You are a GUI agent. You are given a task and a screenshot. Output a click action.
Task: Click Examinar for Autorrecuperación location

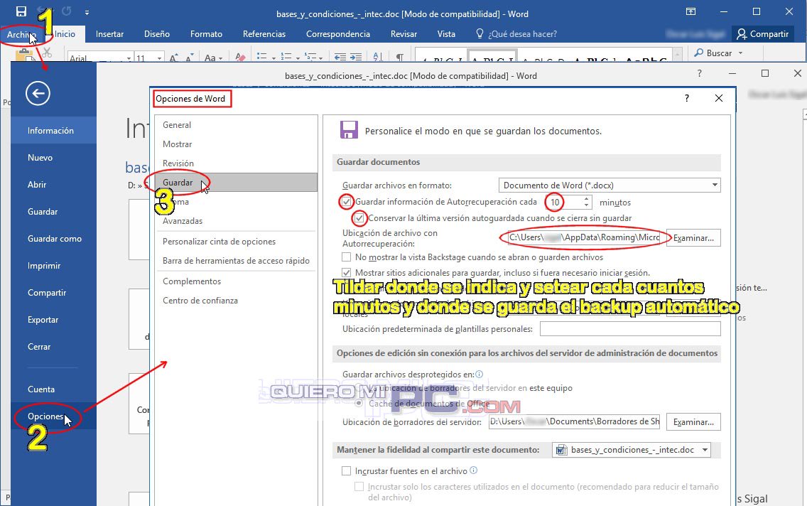click(x=693, y=238)
